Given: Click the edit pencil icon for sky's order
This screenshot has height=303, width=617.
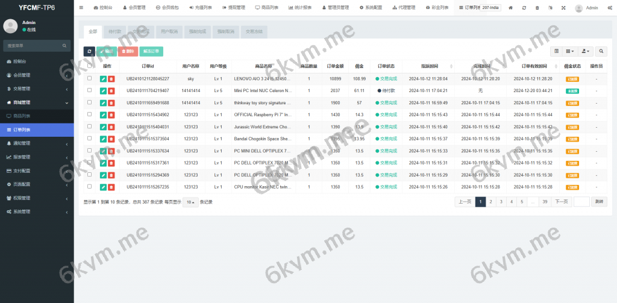Looking at the screenshot, I should (x=103, y=79).
